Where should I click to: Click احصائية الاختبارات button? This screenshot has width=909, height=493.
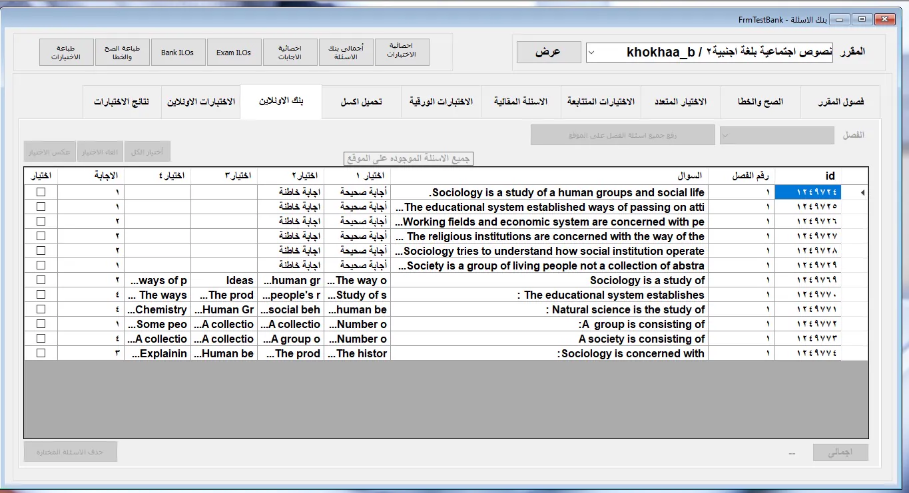(402, 53)
